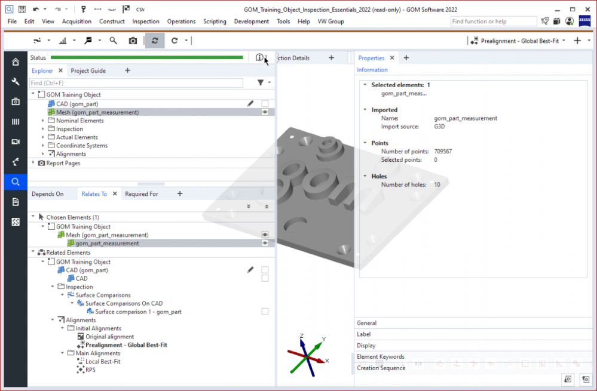Click the Save icon in title bar
Image resolution: width=597 pixels, height=391 pixels.
(x=22, y=10)
